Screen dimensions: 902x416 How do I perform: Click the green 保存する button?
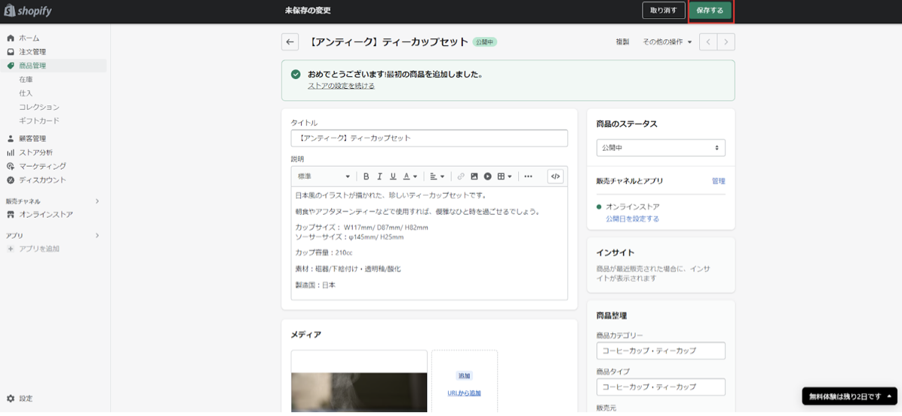710,11
